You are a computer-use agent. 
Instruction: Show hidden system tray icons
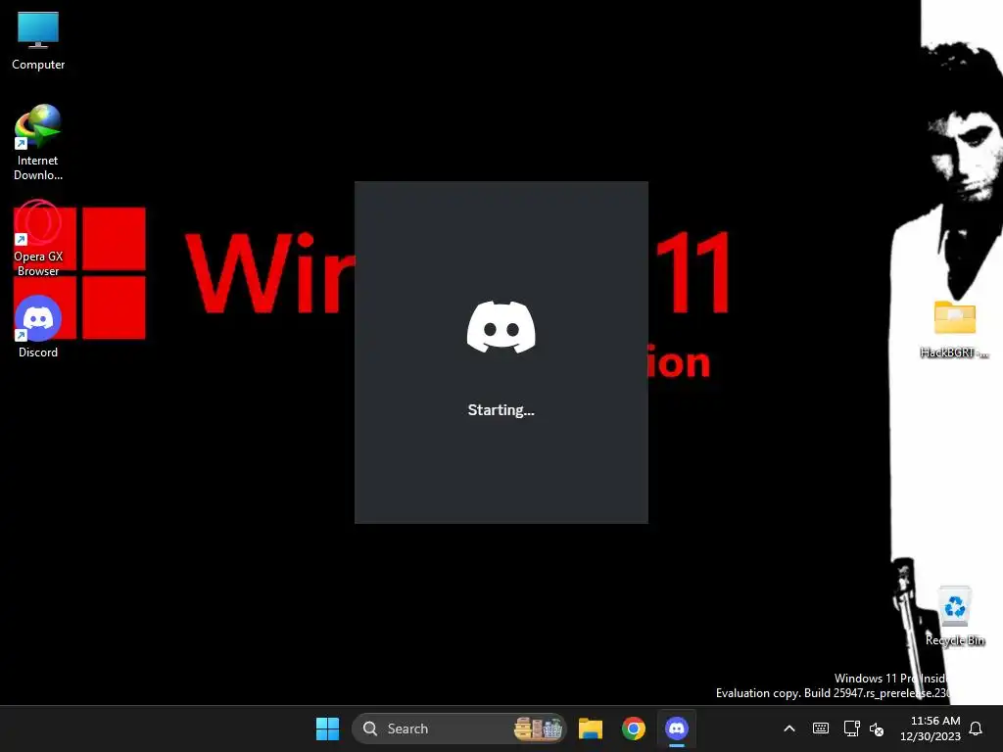pyautogui.click(x=789, y=728)
